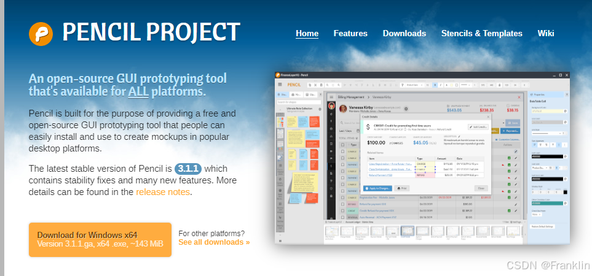Navigate to Stencils & Templates

tap(482, 34)
